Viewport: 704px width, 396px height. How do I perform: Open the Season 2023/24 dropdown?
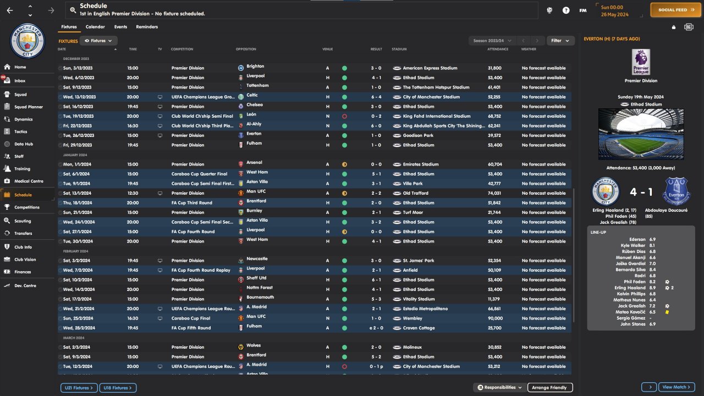tap(492, 41)
